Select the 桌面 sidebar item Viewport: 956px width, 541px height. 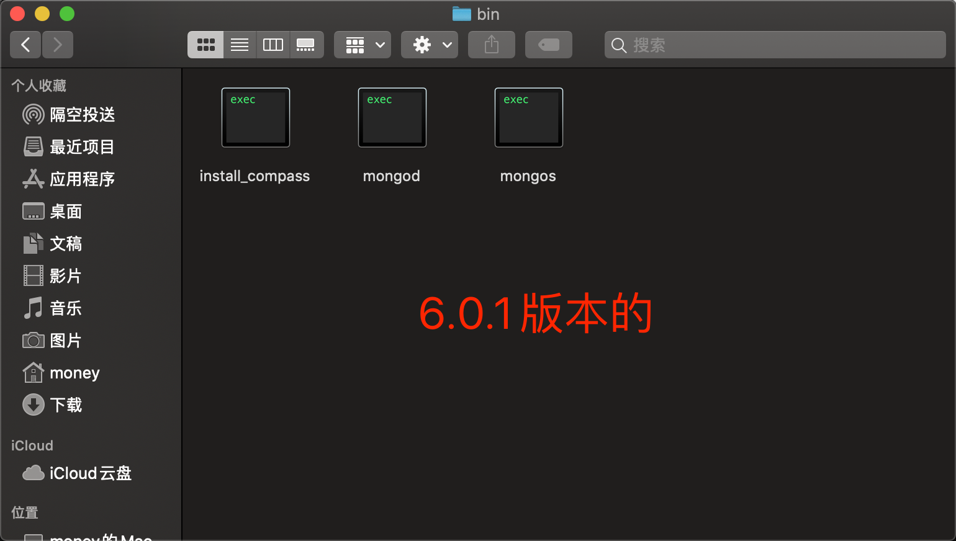[67, 211]
